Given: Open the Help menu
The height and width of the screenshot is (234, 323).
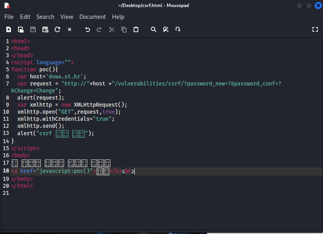Looking at the screenshot, I should (x=118, y=17).
